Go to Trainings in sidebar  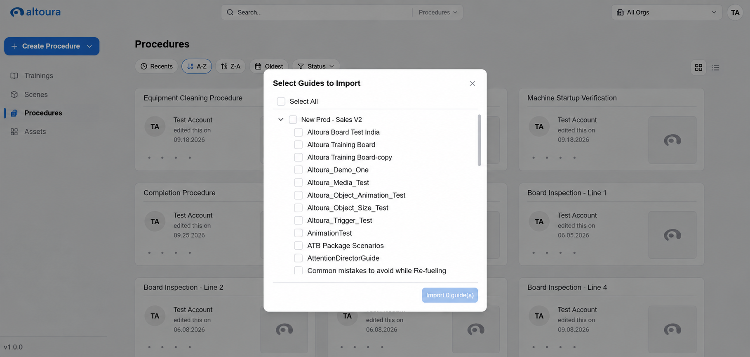pos(39,76)
